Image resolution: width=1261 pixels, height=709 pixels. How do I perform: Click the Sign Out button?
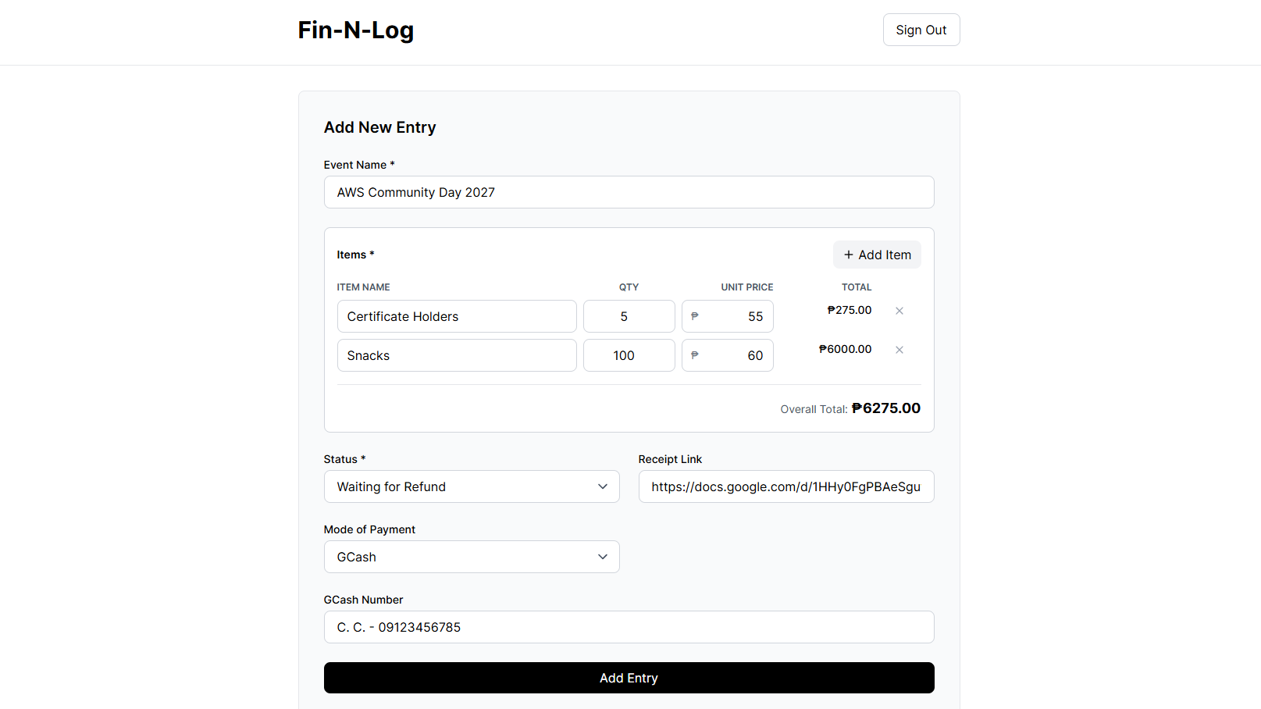pyautogui.click(x=921, y=30)
